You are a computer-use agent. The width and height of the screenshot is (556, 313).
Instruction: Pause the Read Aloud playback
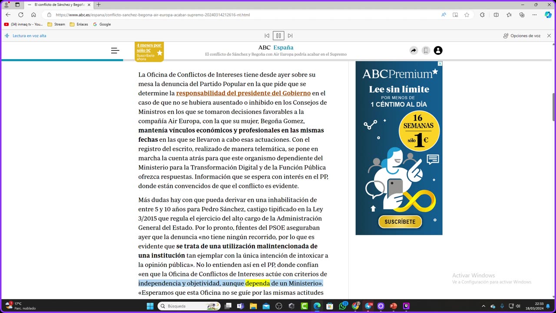[x=278, y=36]
